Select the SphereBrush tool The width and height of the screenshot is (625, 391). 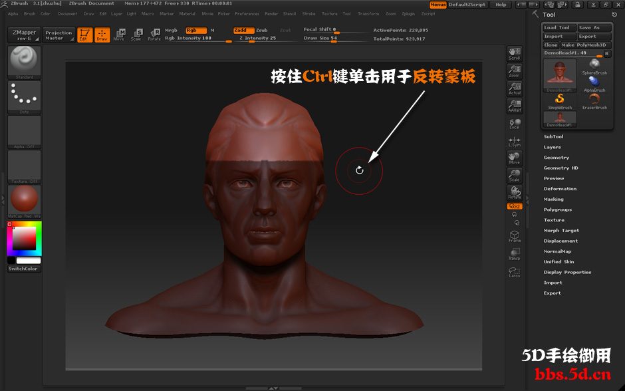pyautogui.click(x=594, y=67)
